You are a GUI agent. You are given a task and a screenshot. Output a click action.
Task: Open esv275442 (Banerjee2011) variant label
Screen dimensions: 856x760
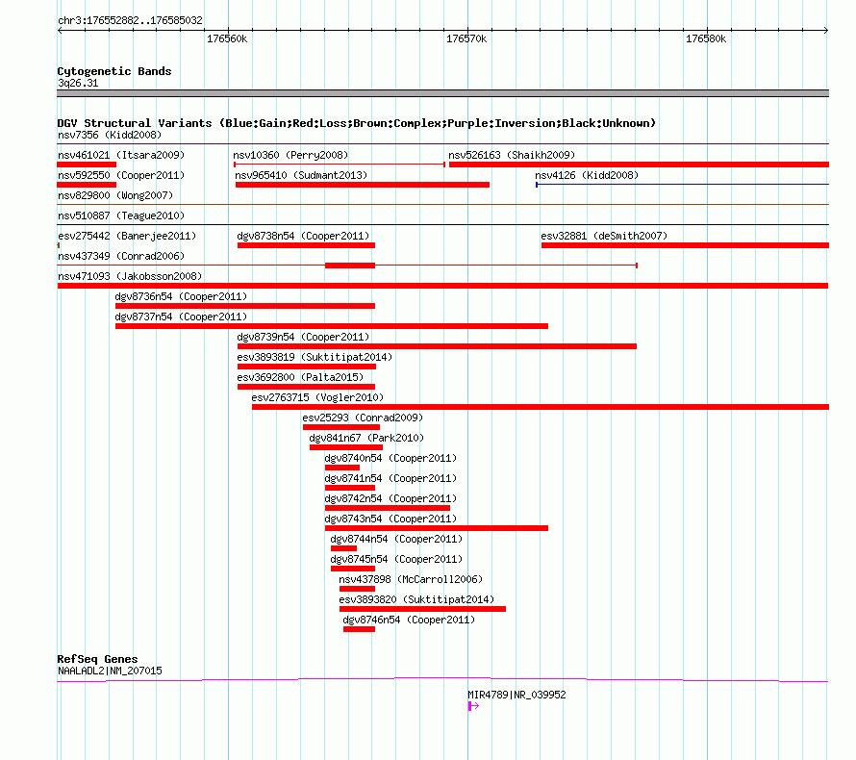tap(127, 236)
